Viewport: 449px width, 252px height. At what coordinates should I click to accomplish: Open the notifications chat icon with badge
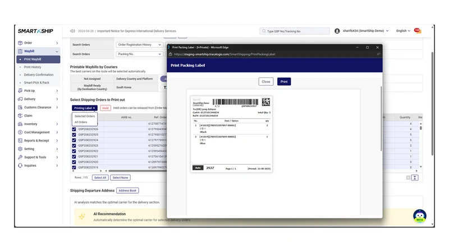418,31
